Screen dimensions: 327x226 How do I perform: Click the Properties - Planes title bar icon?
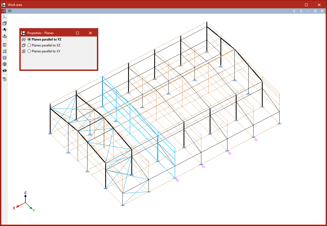pos(23,33)
